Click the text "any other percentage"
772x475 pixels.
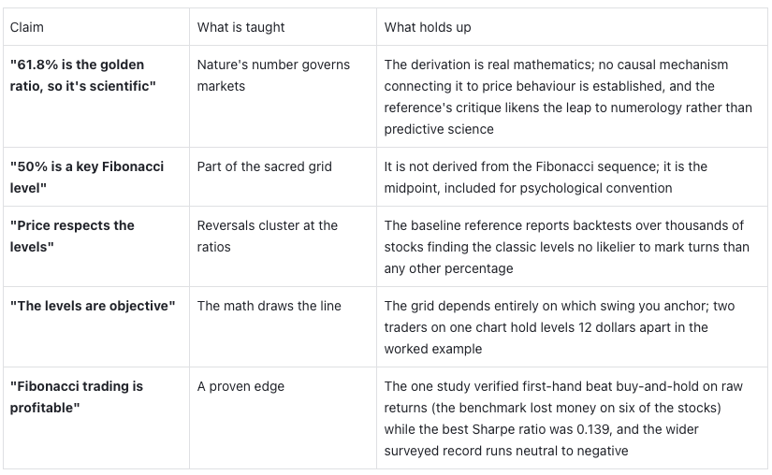pos(448,268)
